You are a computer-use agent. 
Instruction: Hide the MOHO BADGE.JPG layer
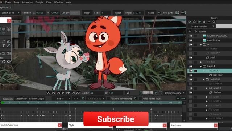click(191, 36)
